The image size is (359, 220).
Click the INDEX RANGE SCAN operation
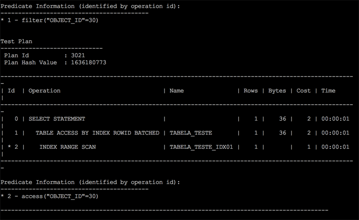coord(67,147)
